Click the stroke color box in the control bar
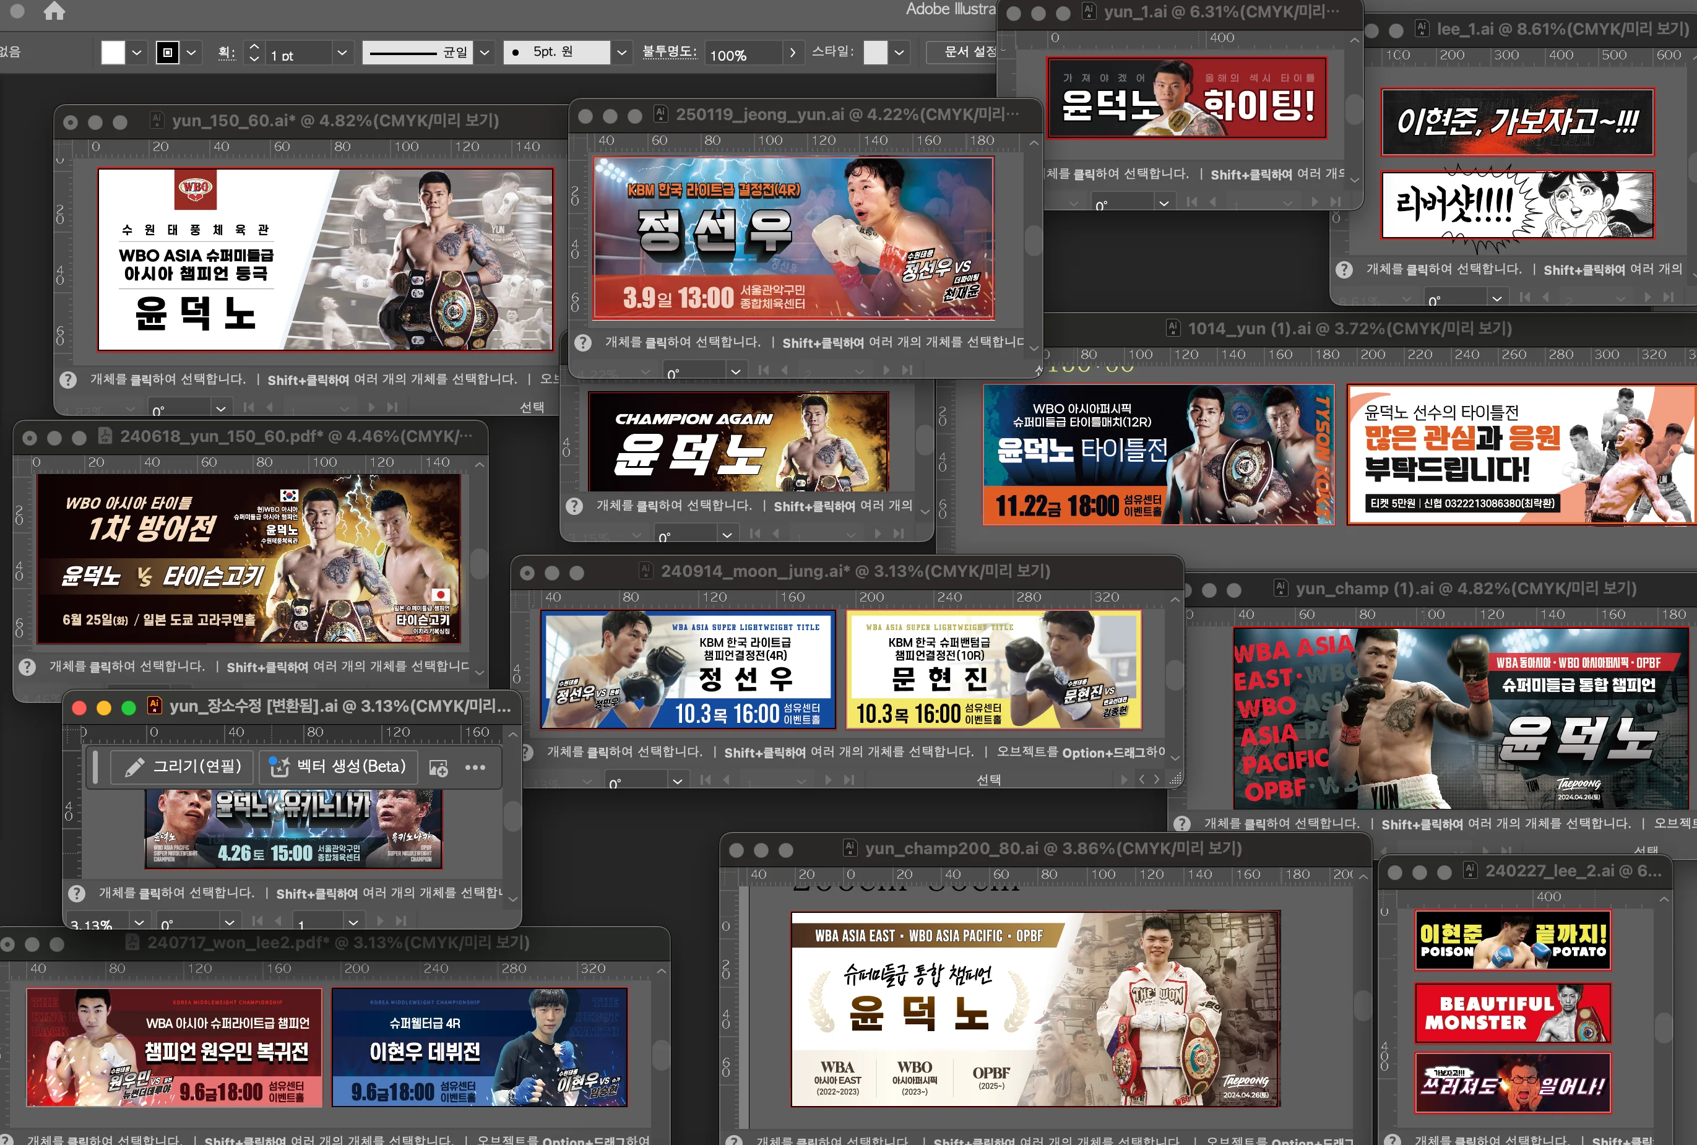The height and width of the screenshot is (1145, 1697). pos(167,53)
